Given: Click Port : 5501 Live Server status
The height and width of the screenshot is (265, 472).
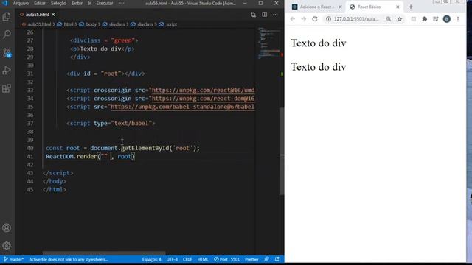Looking at the screenshot, I should (226, 259).
